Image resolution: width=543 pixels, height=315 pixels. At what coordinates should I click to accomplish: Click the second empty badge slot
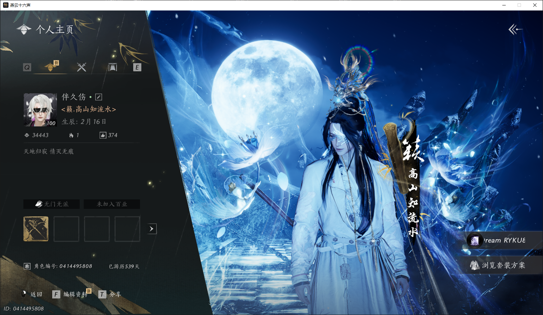97,229
